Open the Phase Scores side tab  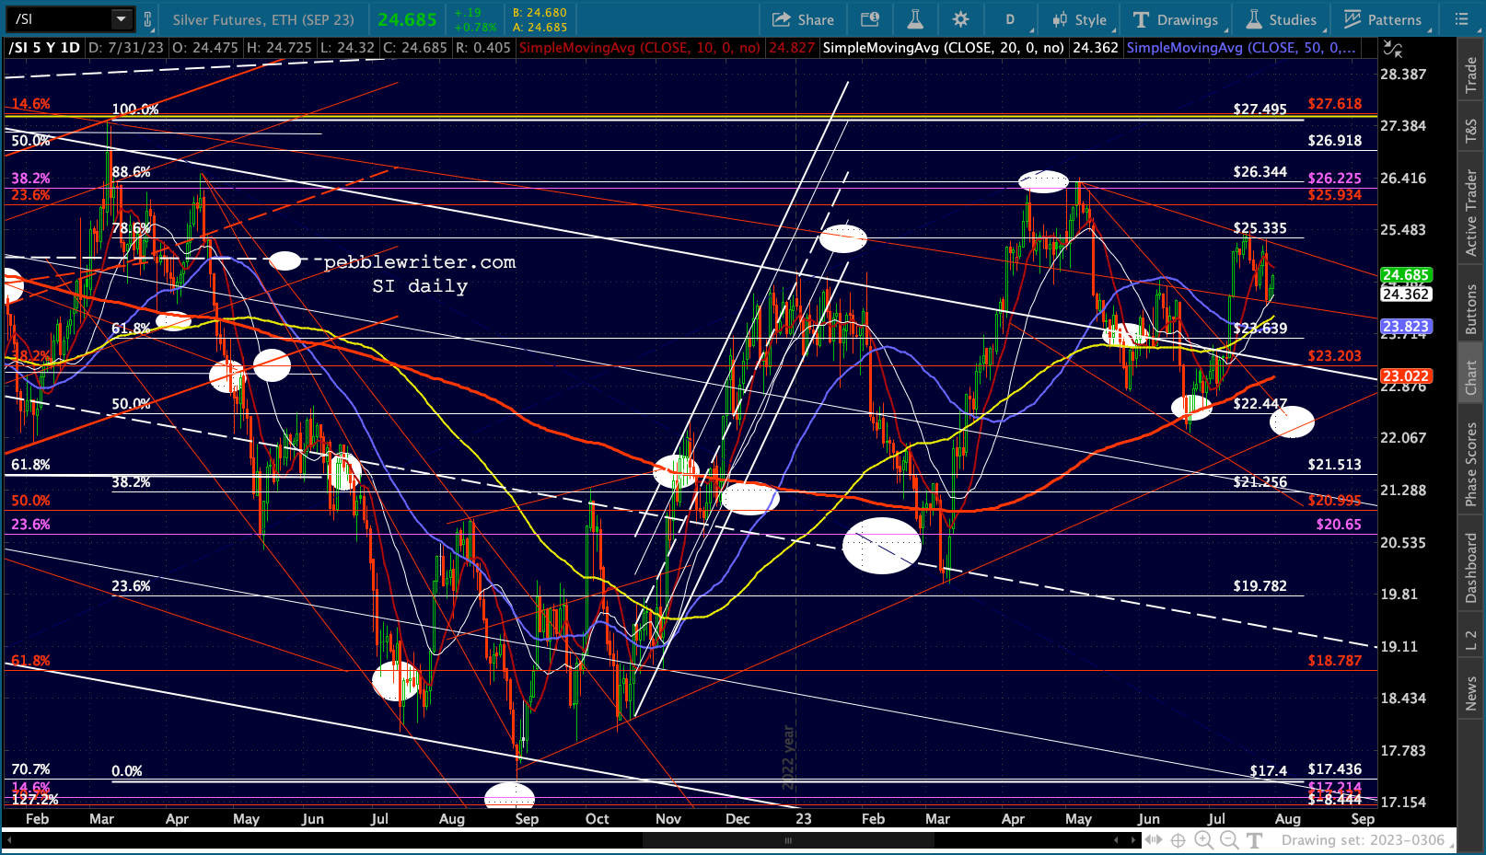click(1471, 465)
